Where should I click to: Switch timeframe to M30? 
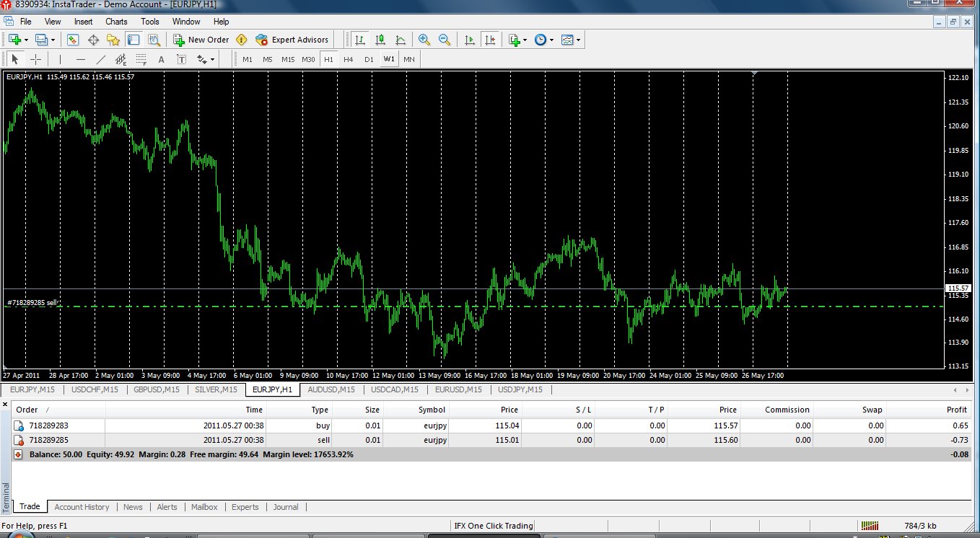click(x=308, y=59)
